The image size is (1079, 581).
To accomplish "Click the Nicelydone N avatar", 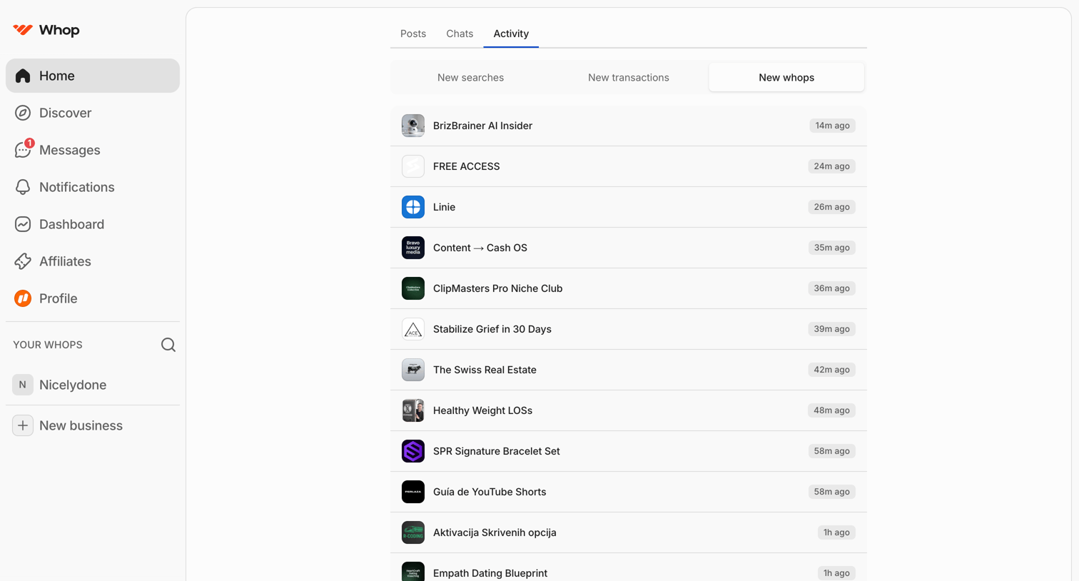I will [x=23, y=385].
